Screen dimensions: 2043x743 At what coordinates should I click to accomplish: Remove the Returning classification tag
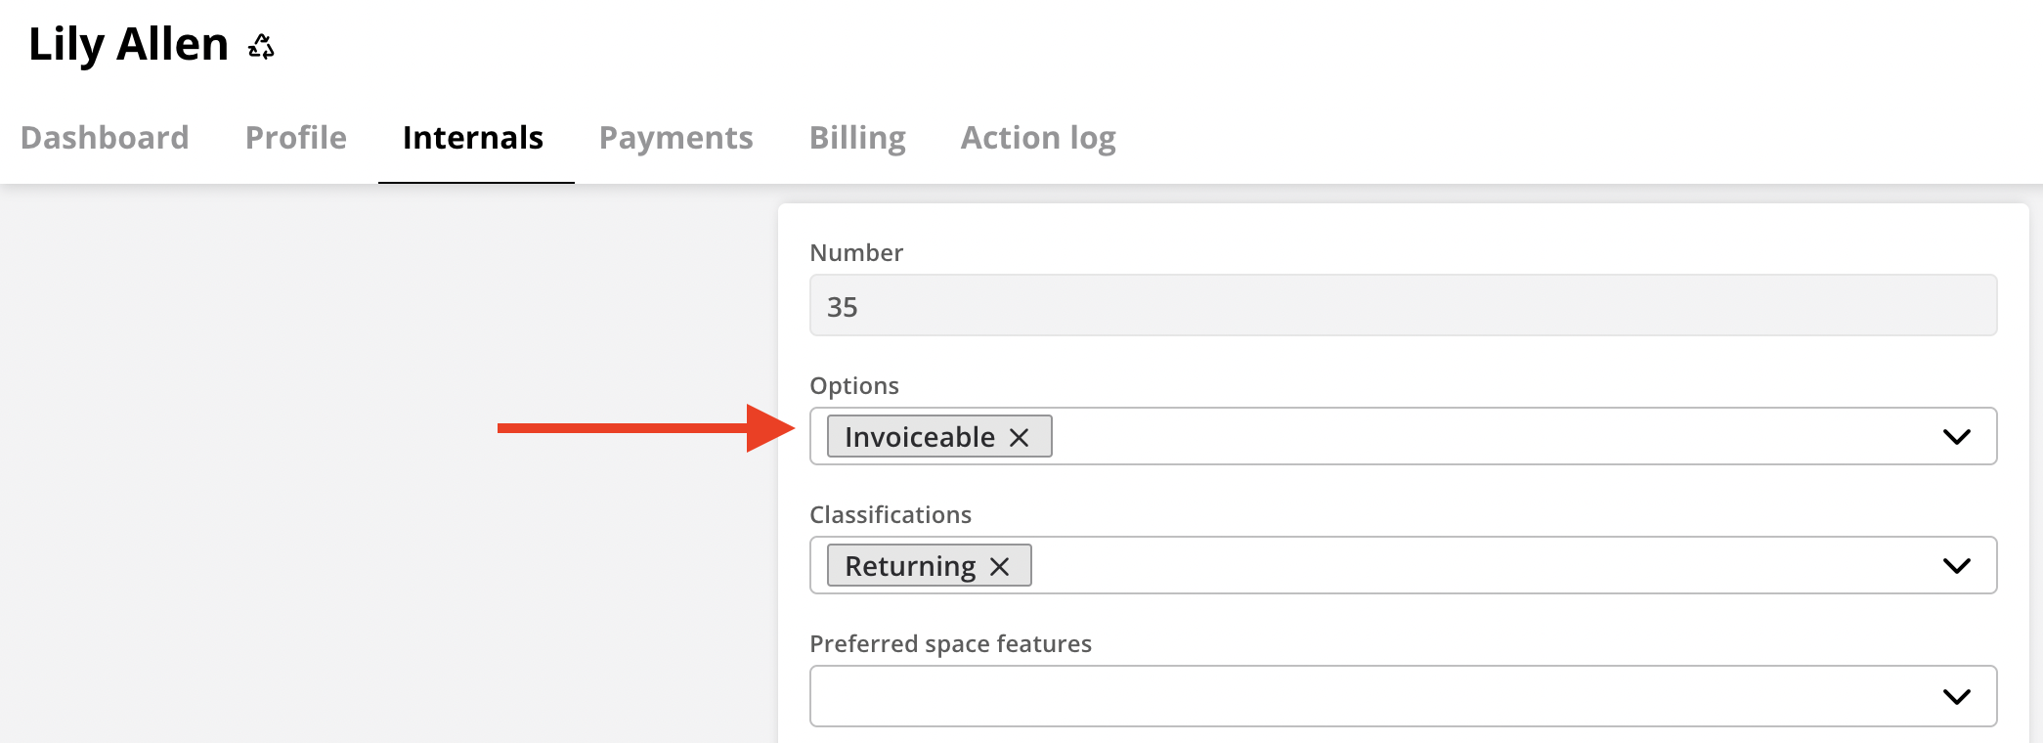pyautogui.click(x=1000, y=565)
